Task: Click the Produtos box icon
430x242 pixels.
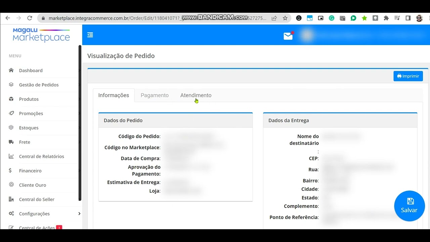Action: pos(11,99)
